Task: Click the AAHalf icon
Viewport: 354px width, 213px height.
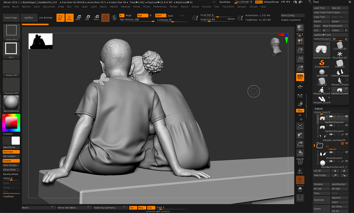Action: click(x=300, y=68)
